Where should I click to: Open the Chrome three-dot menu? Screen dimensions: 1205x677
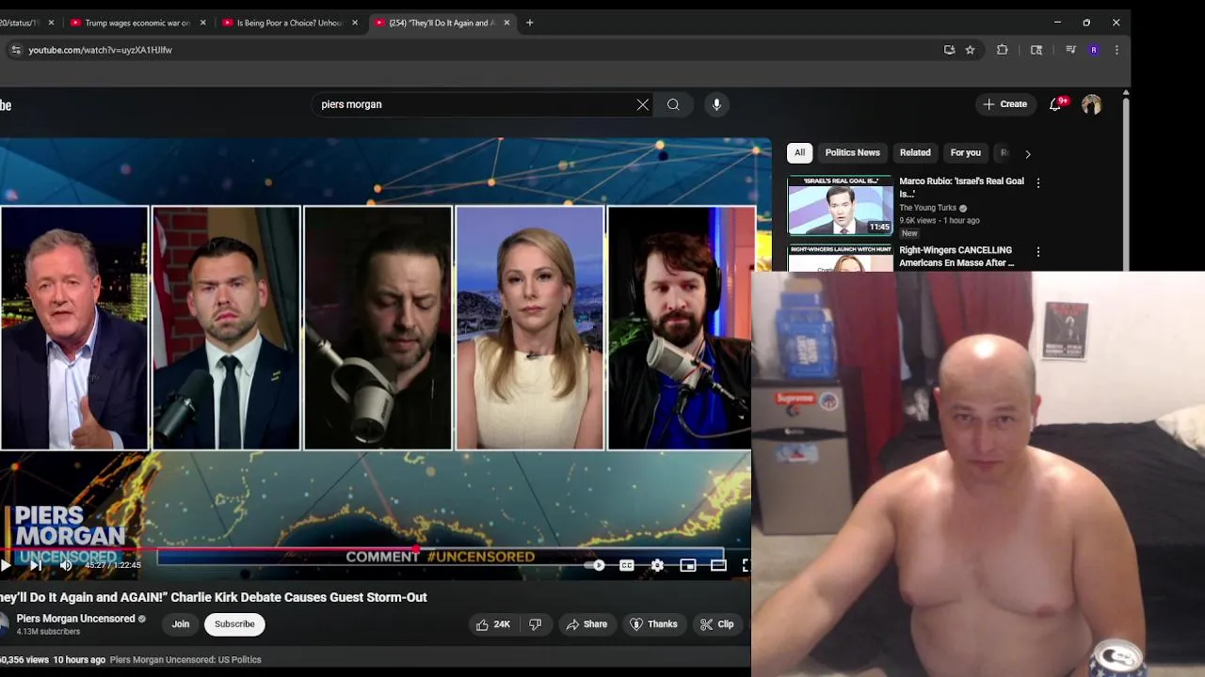pos(1117,50)
